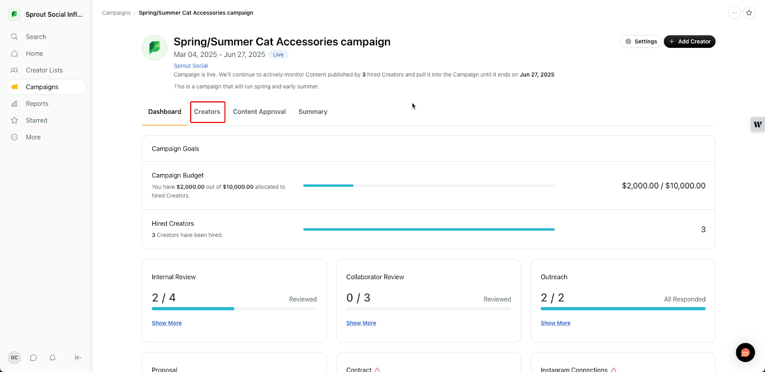
Task: Click the Contract warning triangle icon
Action: 377,370
